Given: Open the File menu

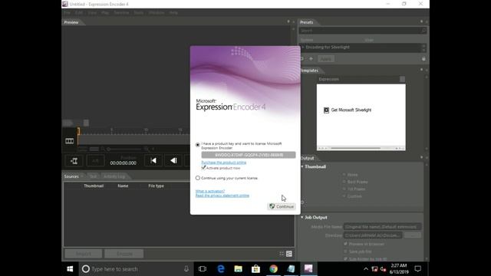Looking at the screenshot, I should coord(67,13).
